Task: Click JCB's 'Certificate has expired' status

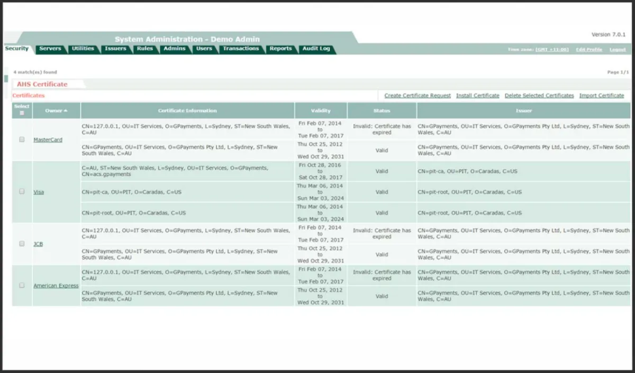Action: click(382, 234)
